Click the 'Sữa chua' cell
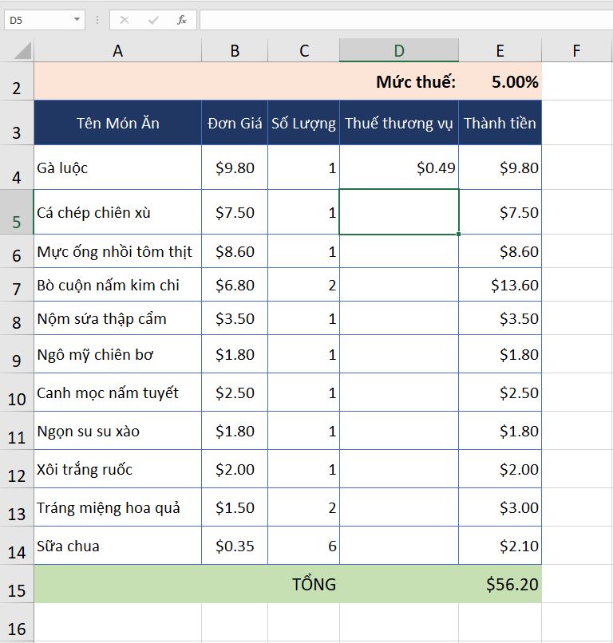The image size is (613, 643). [x=118, y=546]
